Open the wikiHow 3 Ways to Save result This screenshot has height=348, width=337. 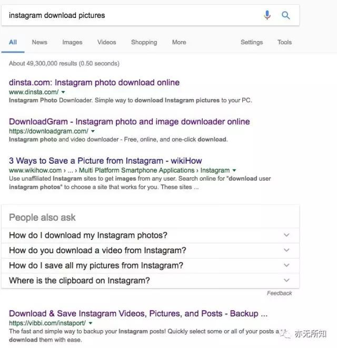pyautogui.click(x=105, y=161)
